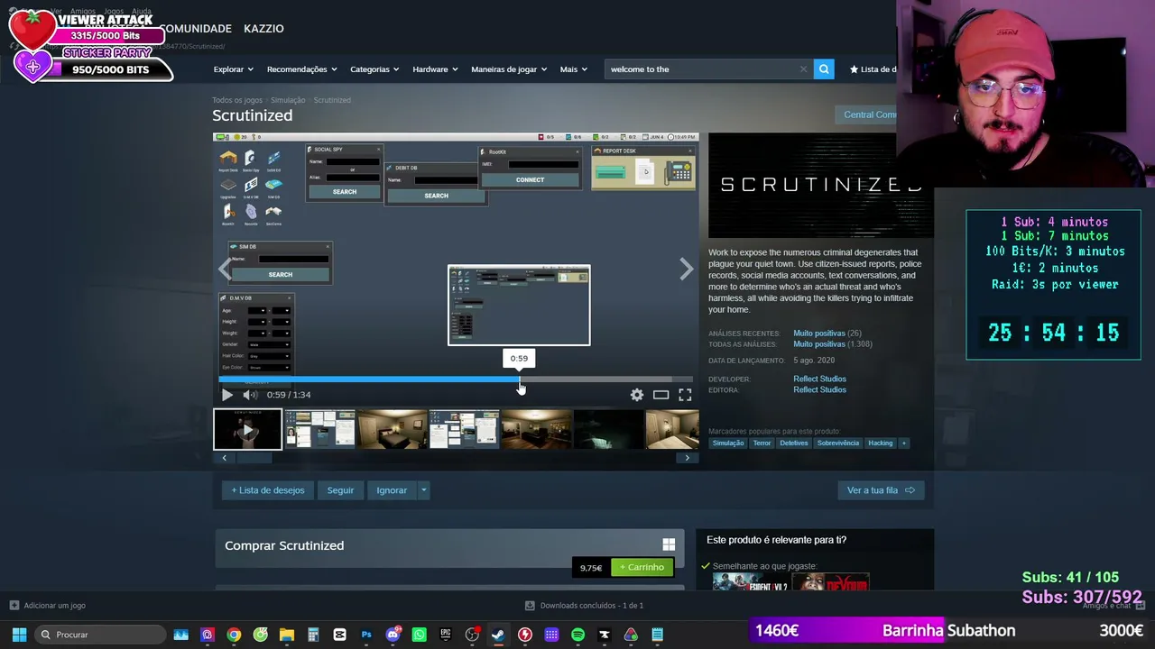Add Scrutinized to cart with Carrinho button
Image resolution: width=1155 pixels, height=649 pixels.
point(642,568)
